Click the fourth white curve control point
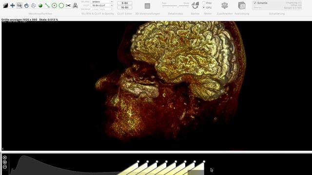 (x=166, y=162)
